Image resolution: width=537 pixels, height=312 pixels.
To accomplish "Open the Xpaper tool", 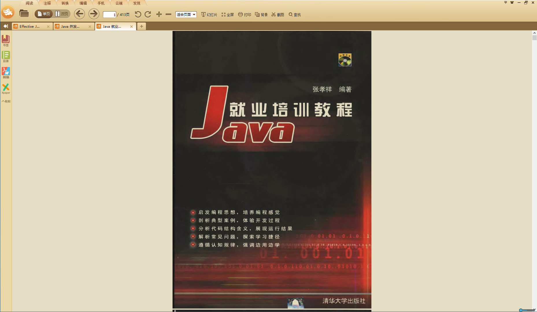I will (6, 89).
